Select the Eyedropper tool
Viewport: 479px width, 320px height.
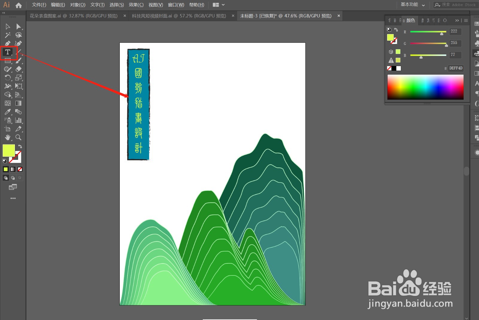click(8, 112)
